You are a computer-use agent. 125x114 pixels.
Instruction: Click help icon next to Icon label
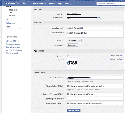coord(63,56)
